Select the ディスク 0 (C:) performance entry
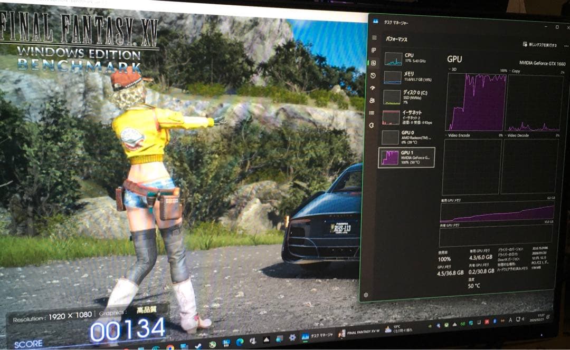This screenshot has width=570, height=350. pyautogui.click(x=407, y=97)
